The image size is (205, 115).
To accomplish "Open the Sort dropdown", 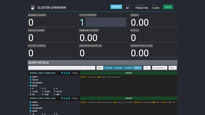I will coord(147,68).
